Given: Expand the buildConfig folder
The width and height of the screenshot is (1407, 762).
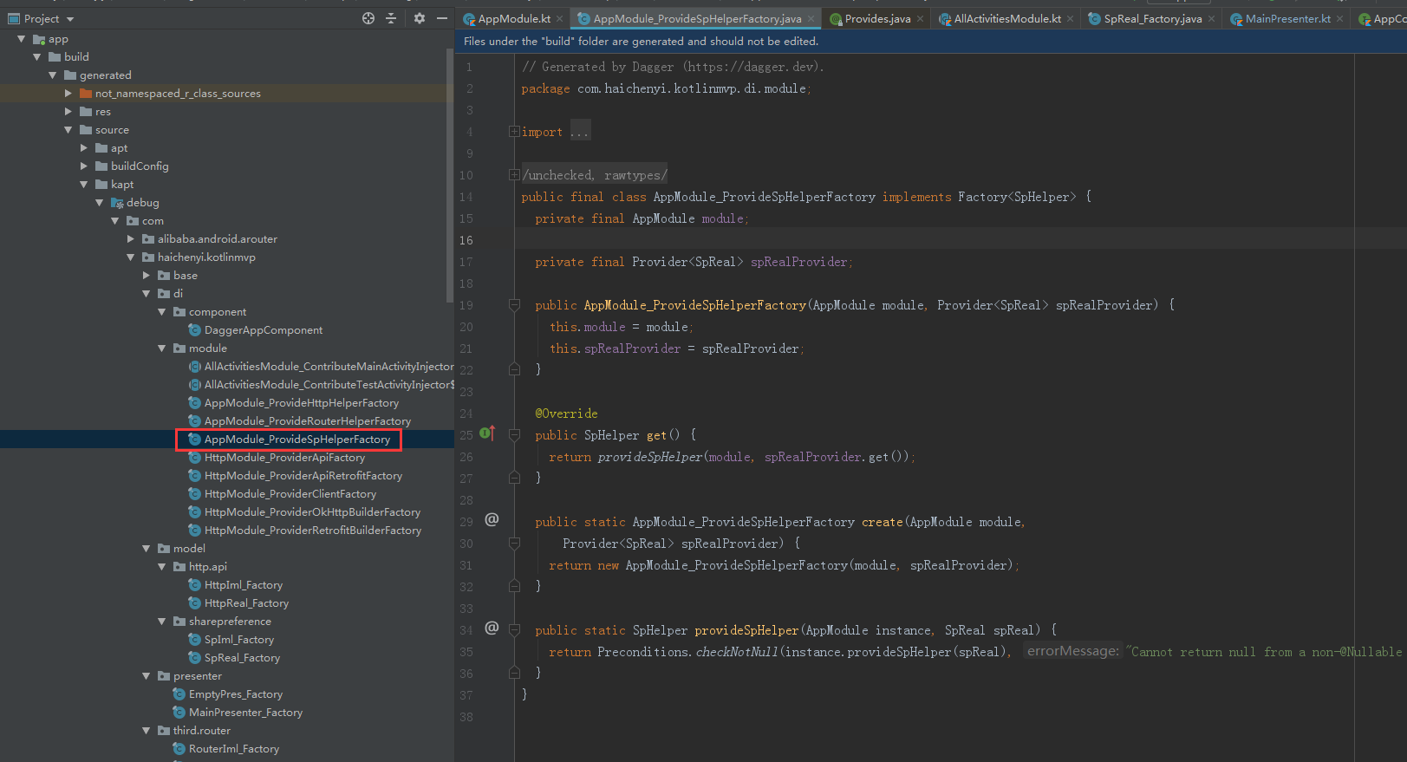Looking at the screenshot, I should tap(84, 166).
